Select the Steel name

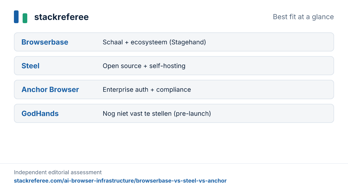[30, 66]
